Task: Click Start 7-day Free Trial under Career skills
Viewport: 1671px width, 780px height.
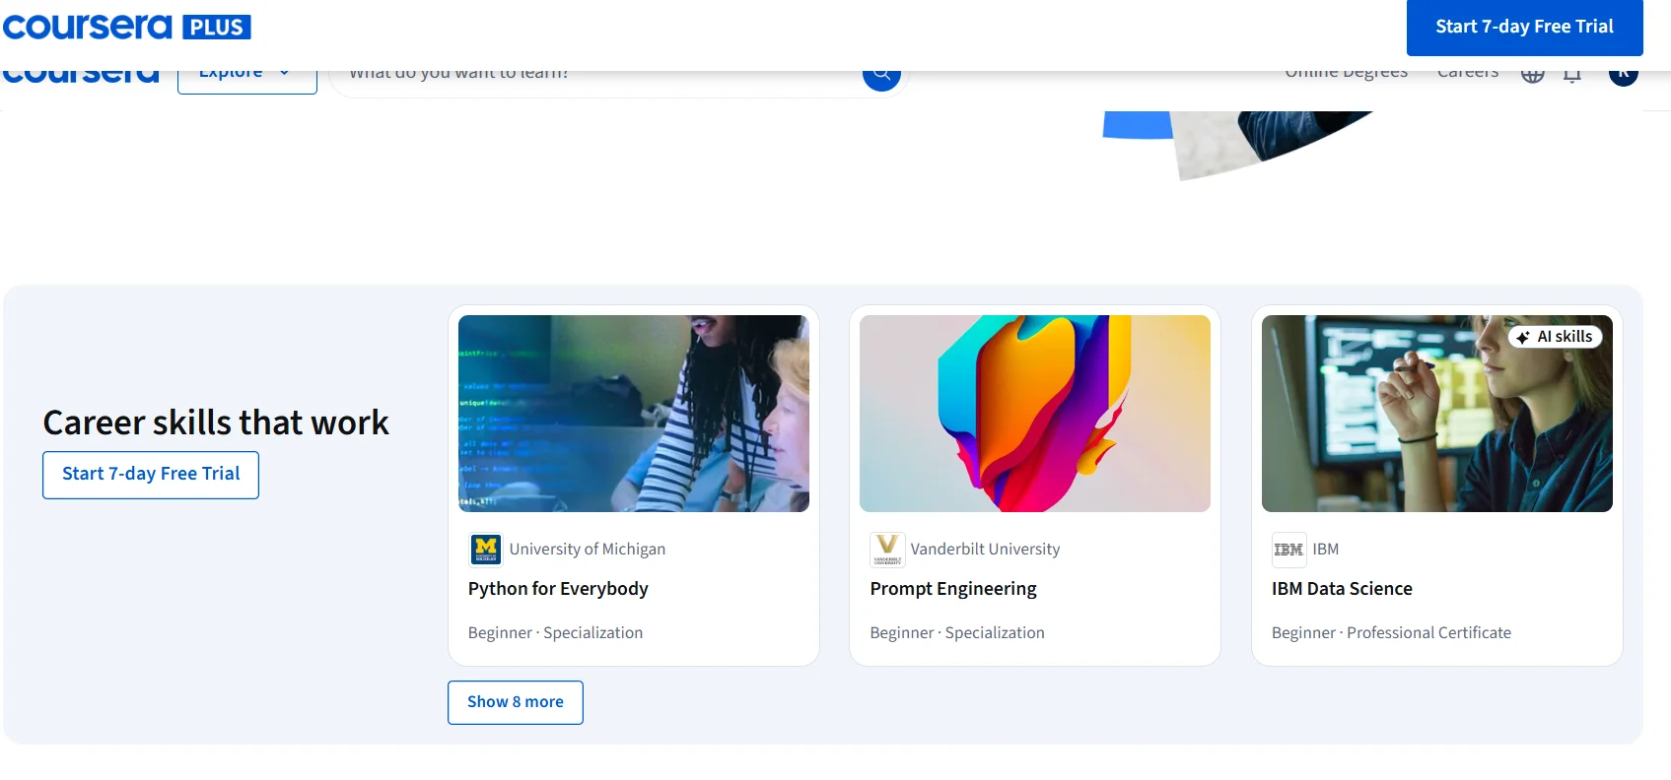Action: click(151, 475)
